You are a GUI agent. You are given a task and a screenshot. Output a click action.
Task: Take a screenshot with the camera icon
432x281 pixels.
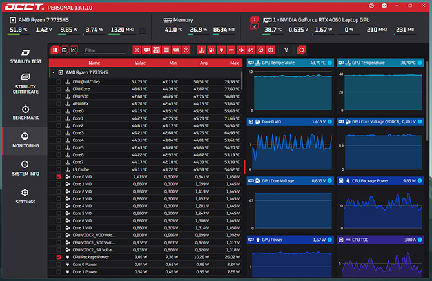pos(384,6)
